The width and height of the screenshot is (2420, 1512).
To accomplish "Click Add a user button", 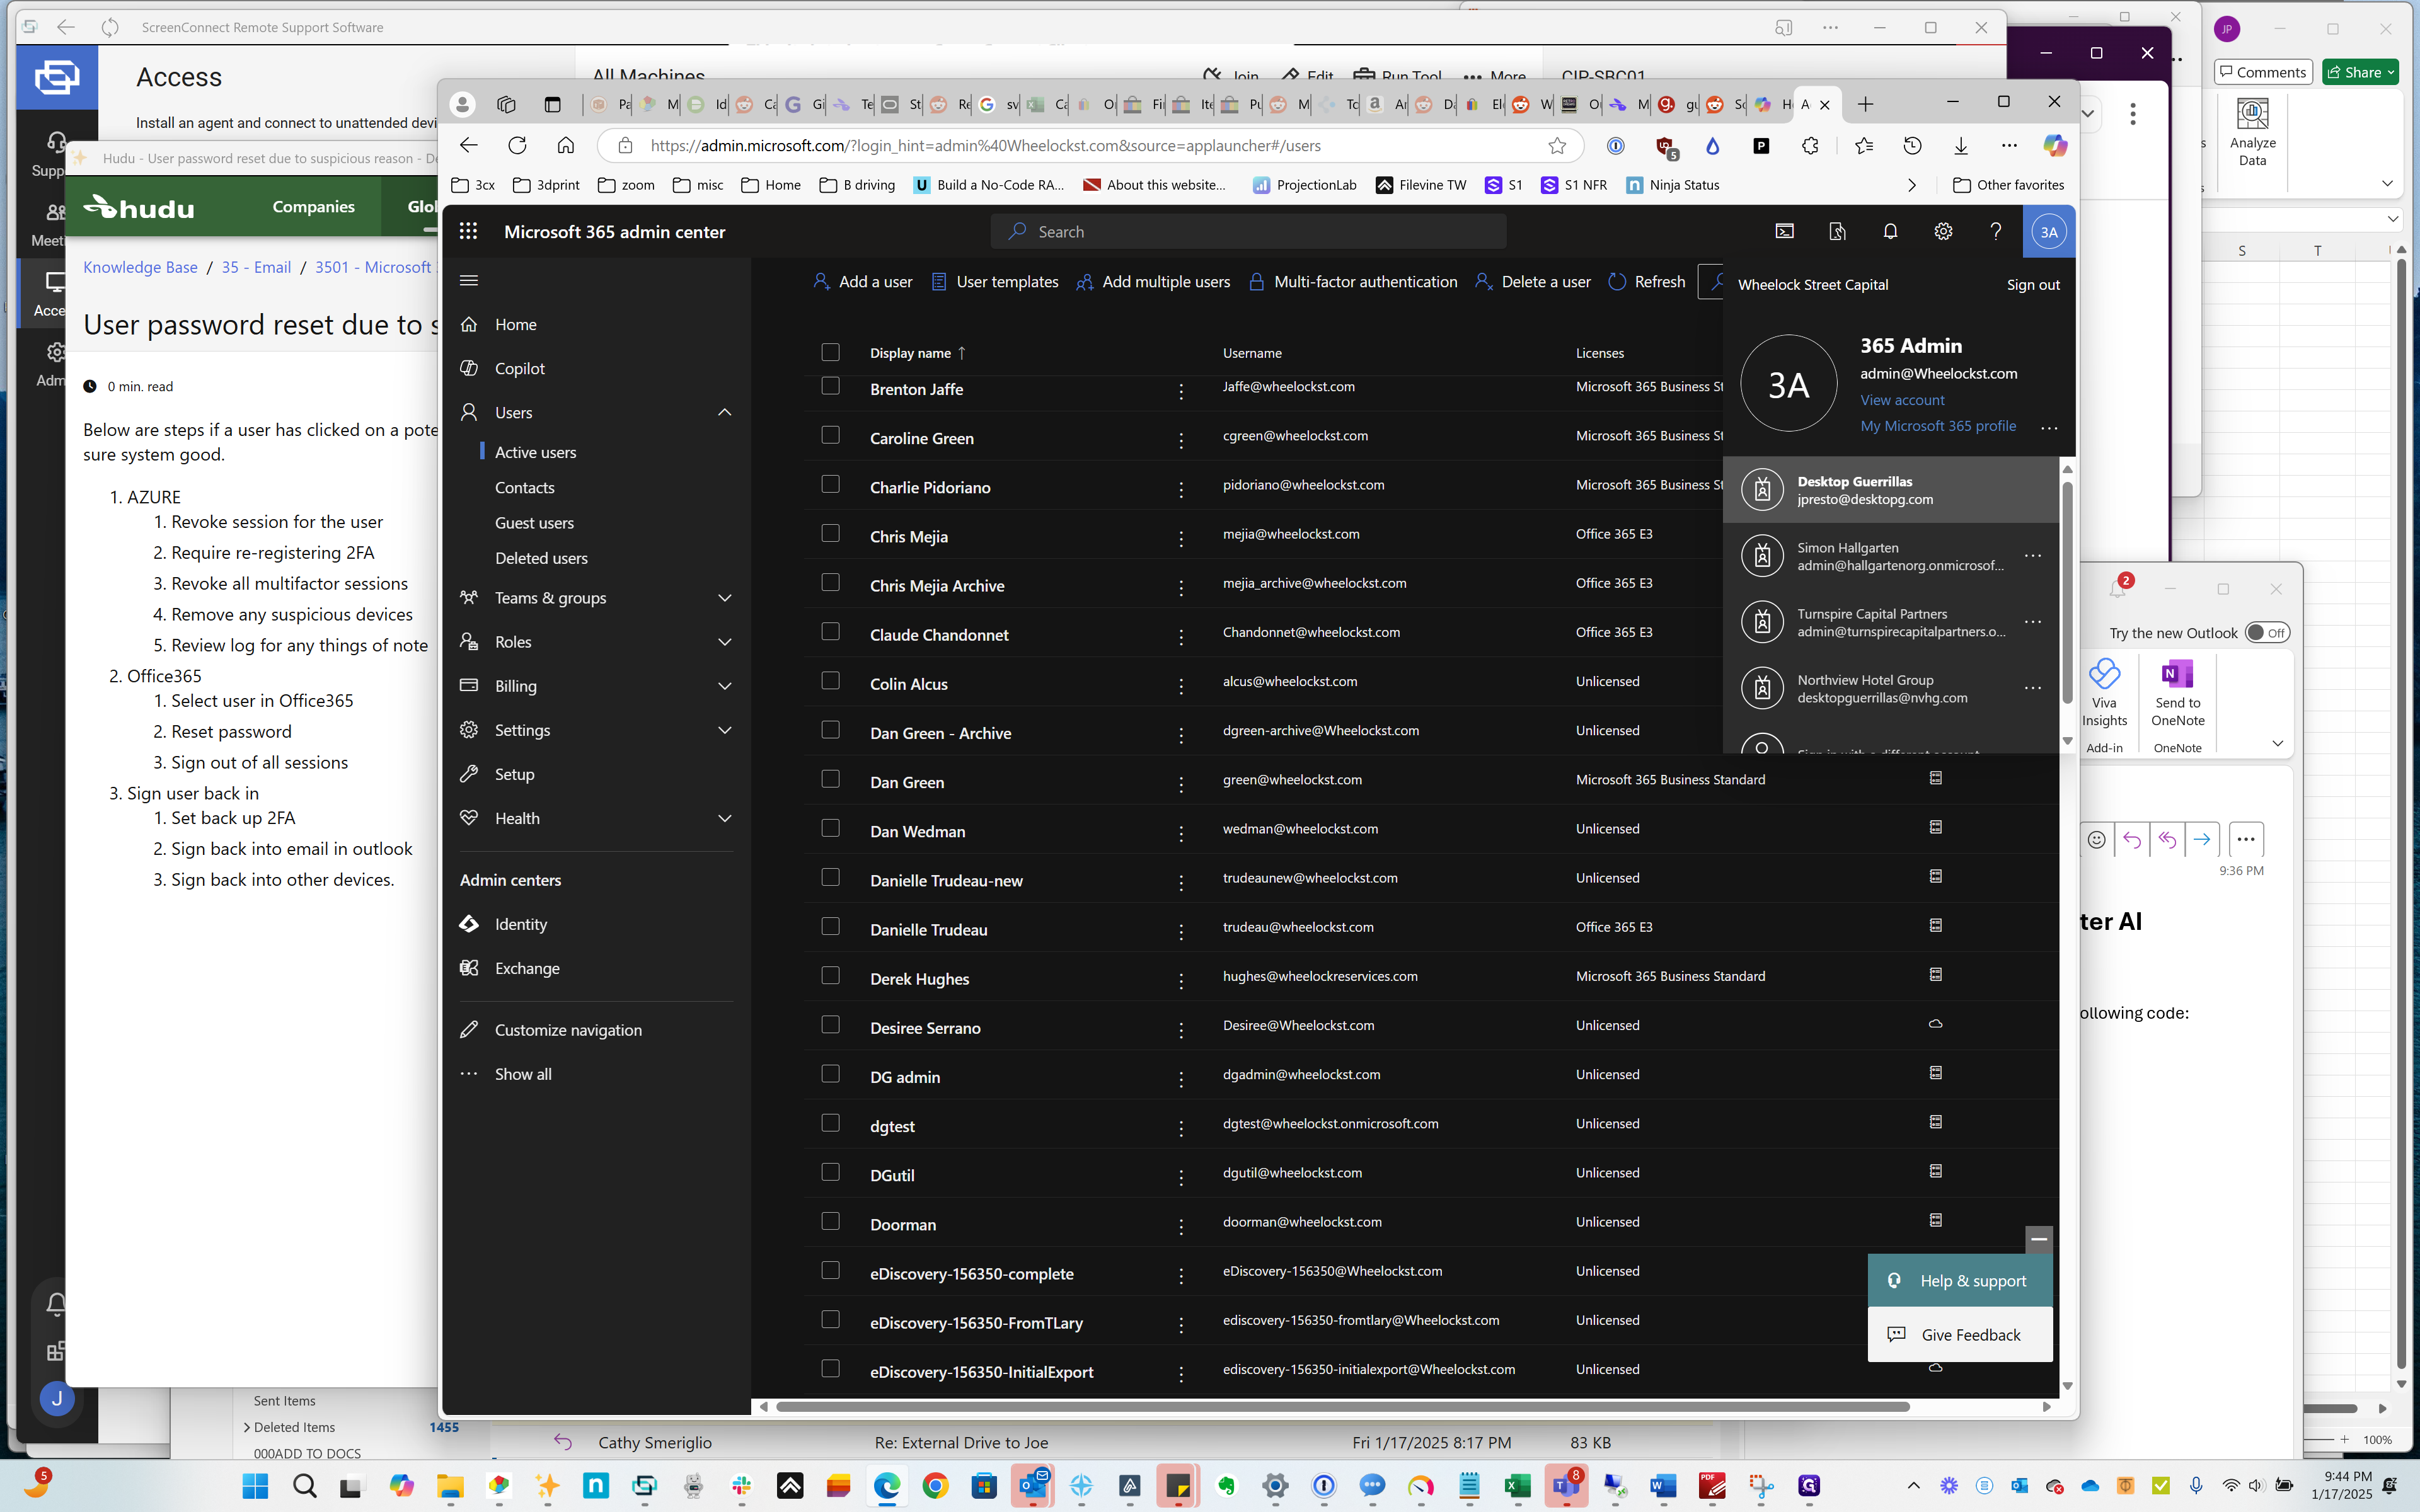I will point(863,282).
